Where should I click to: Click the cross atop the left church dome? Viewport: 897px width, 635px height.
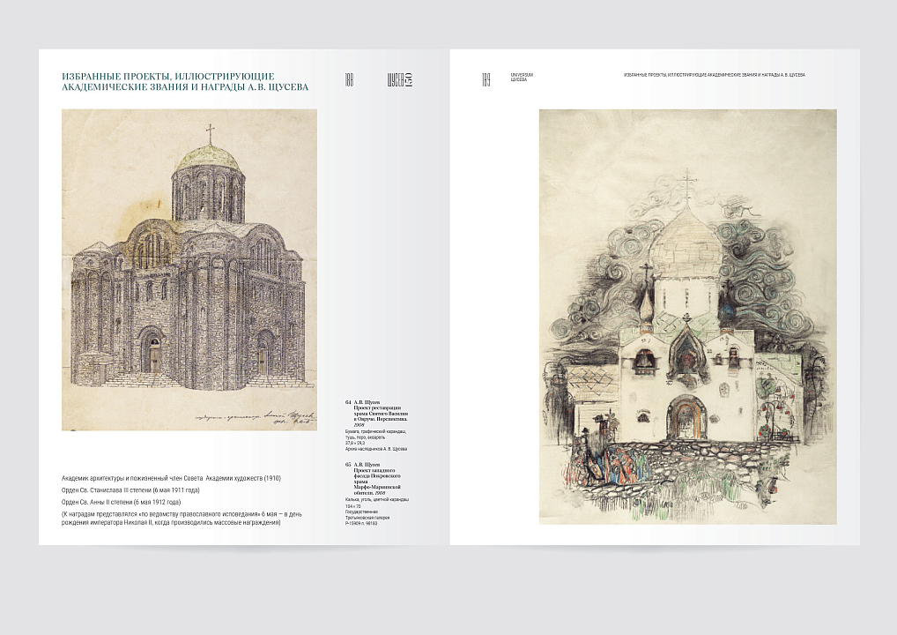point(210,133)
